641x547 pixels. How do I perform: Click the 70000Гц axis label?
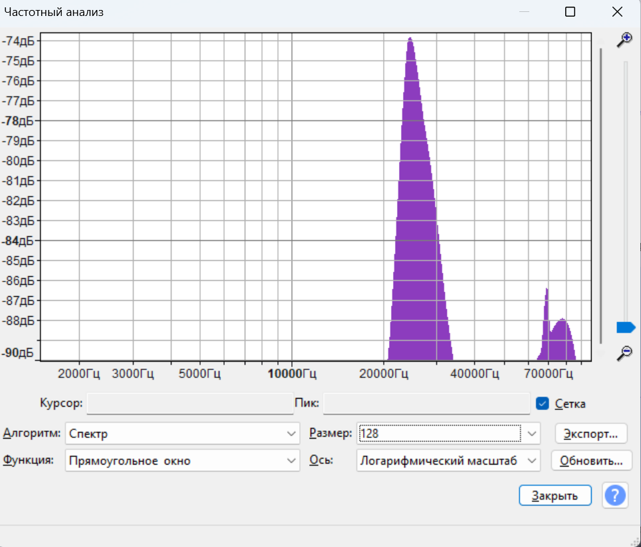(x=548, y=373)
